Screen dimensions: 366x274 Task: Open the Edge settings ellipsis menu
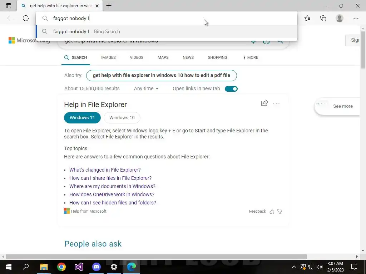[356, 18]
